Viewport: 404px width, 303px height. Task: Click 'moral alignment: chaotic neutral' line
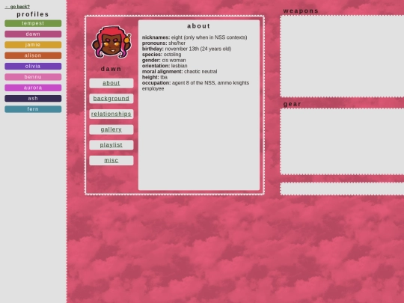(180, 71)
